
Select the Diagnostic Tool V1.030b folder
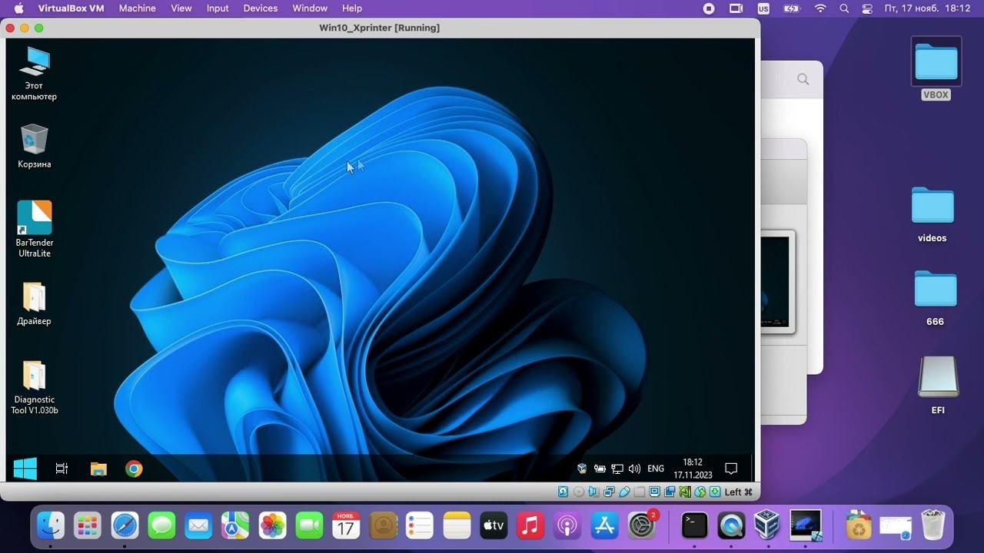pyautogui.click(x=34, y=388)
